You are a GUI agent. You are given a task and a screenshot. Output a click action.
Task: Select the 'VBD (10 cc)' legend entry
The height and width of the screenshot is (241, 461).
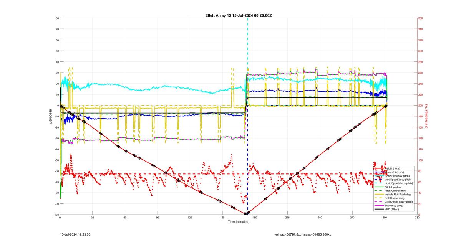(x=391, y=209)
